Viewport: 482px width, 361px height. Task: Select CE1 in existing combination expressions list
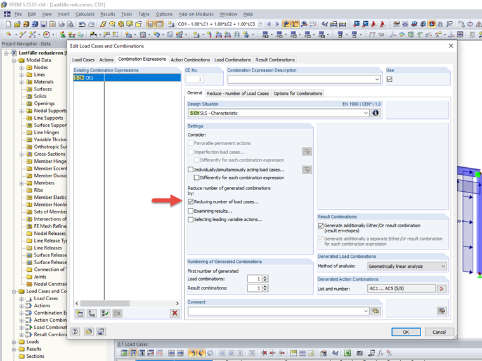127,78
